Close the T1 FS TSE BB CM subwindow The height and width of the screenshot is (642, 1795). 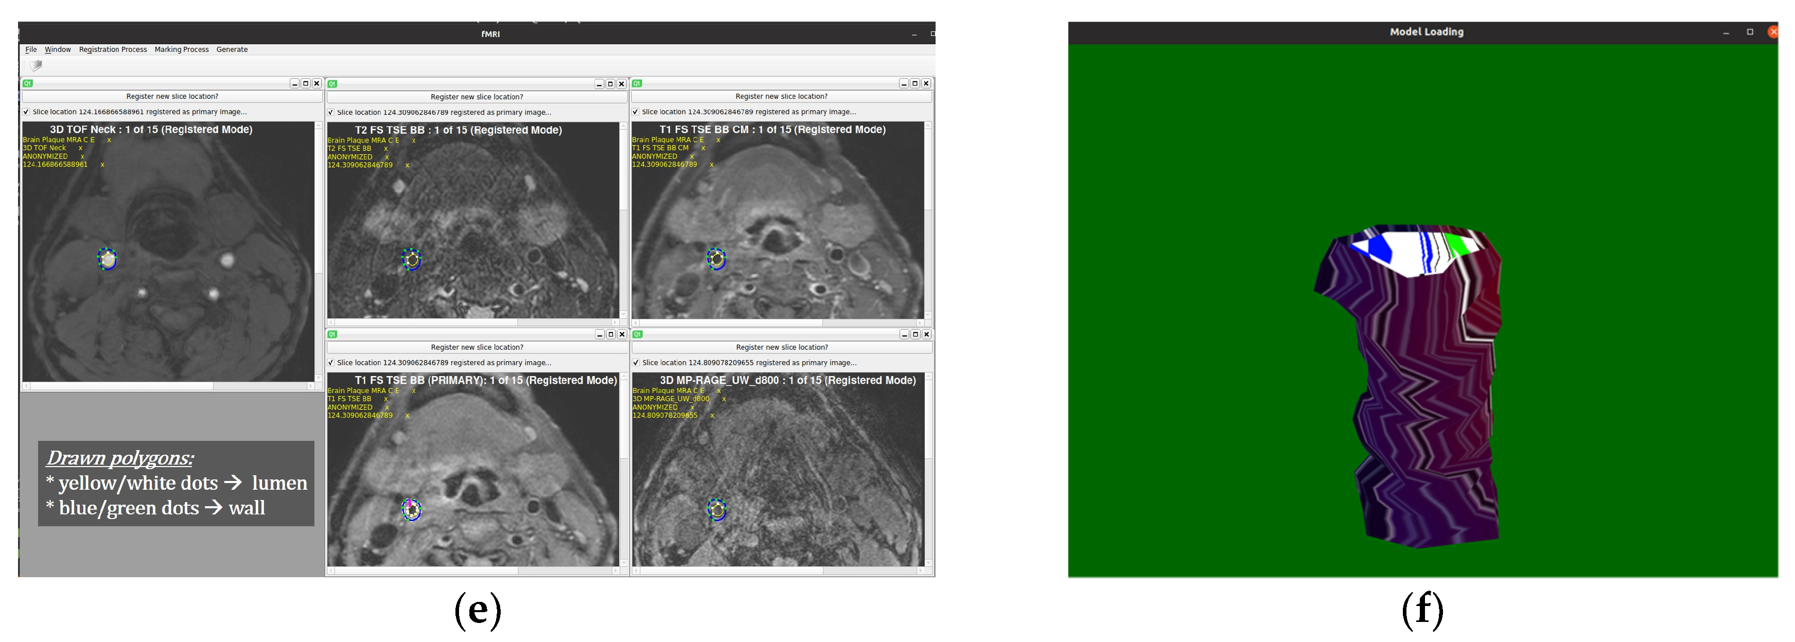926,83
